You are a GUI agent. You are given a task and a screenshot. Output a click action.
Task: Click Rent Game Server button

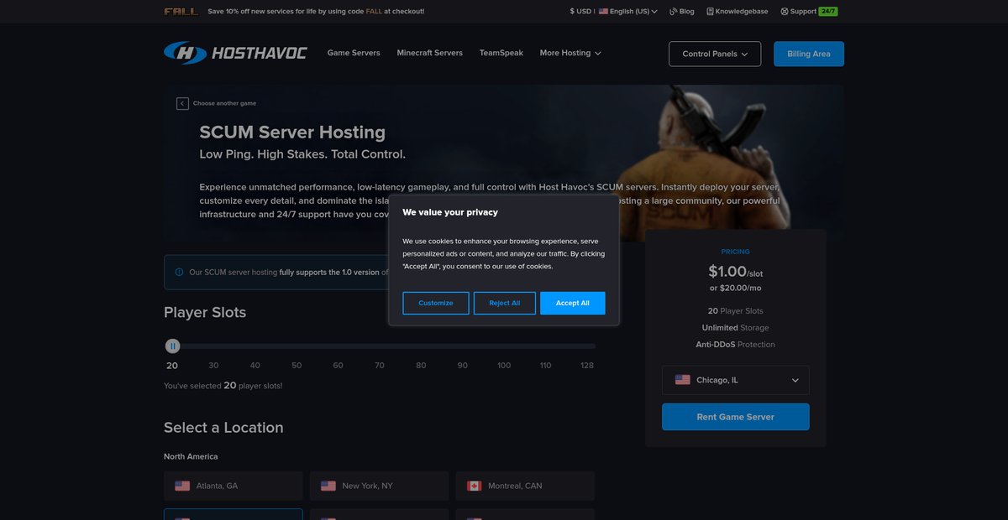click(x=736, y=417)
